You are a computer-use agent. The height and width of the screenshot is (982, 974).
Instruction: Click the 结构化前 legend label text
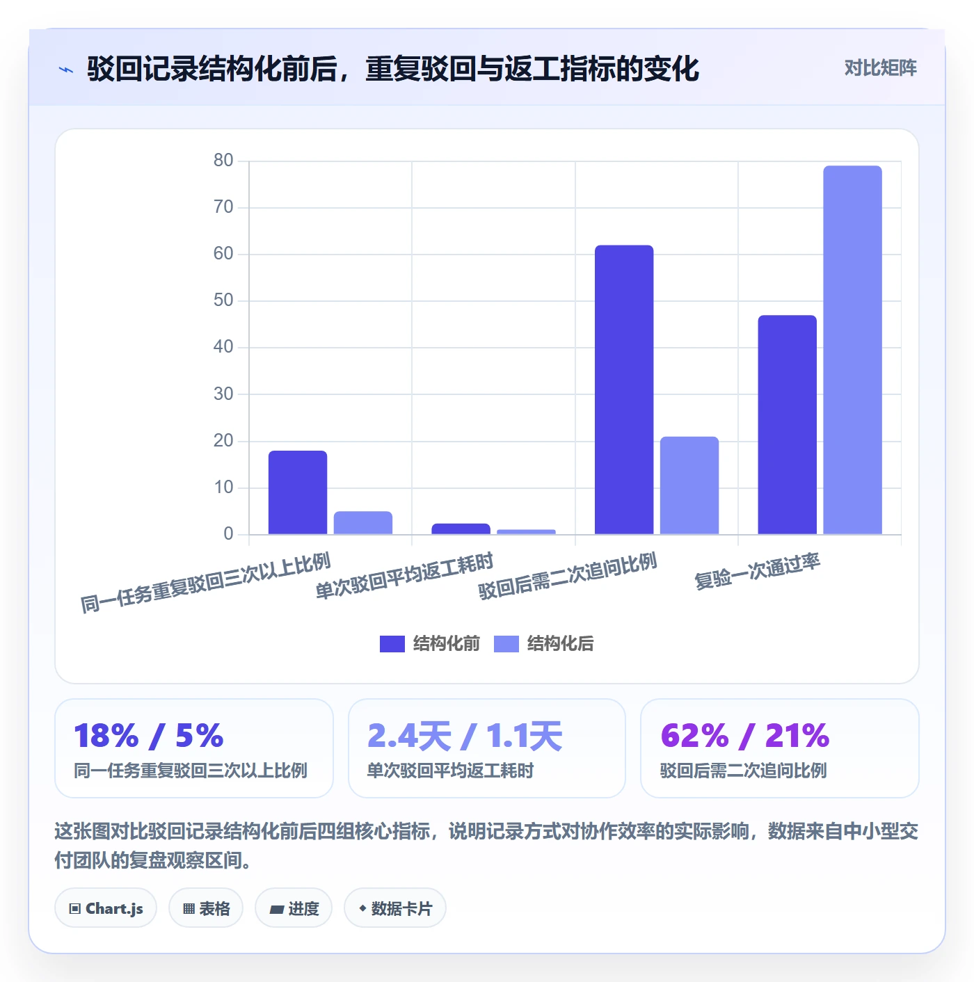pos(446,644)
